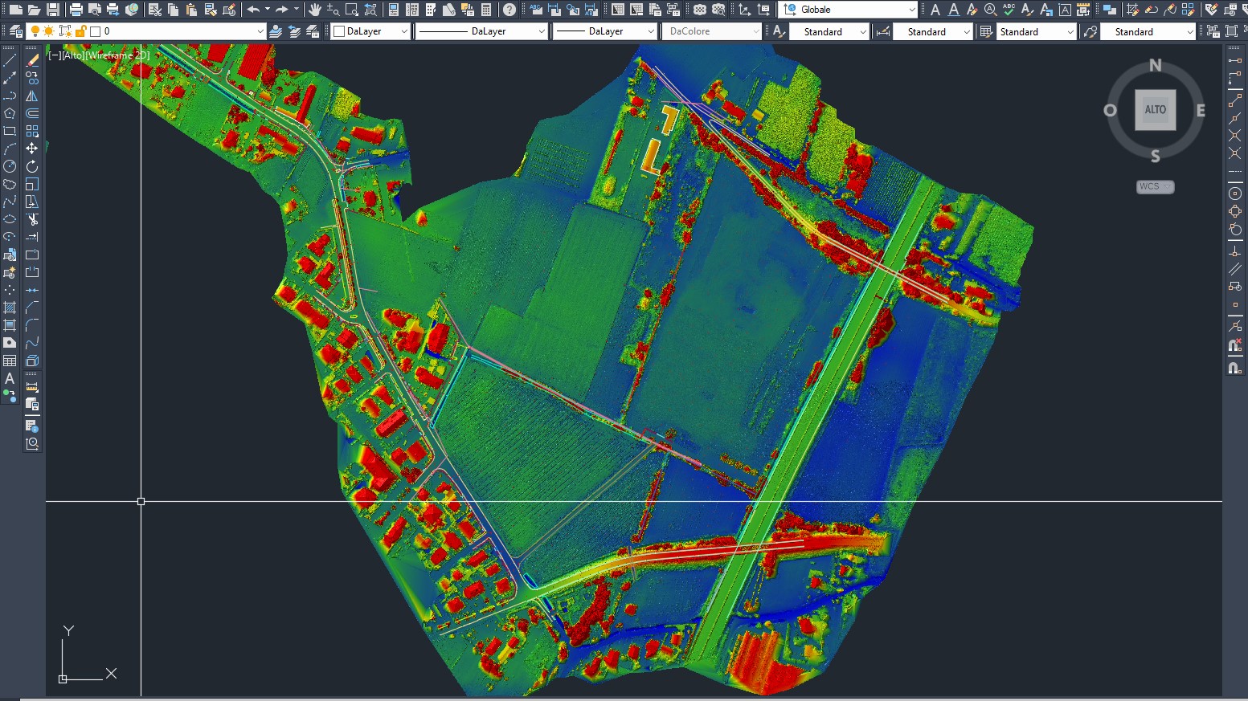This screenshot has height=701, width=1248.
Task: Open the layer 0 list dropdown
Action: tap(260, 31)
